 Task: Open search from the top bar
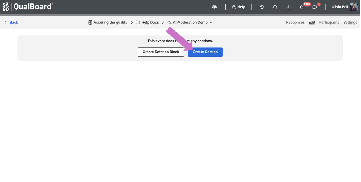point(275,7)
